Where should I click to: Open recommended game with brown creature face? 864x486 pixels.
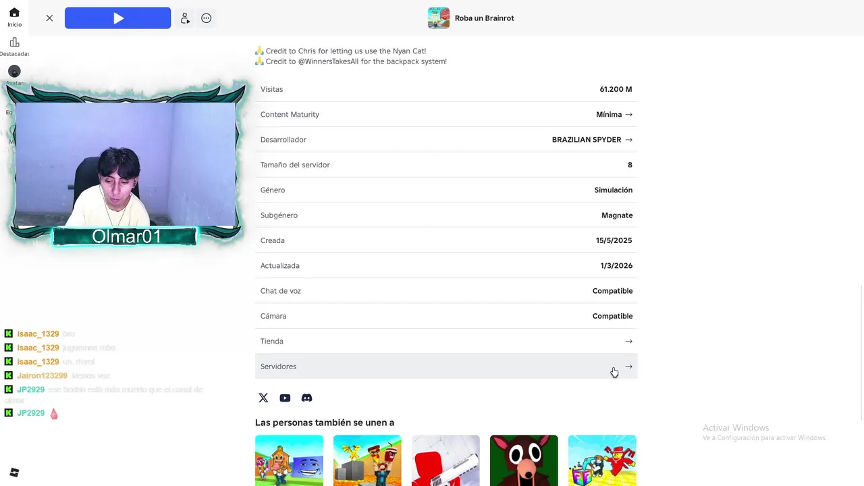pos(524,460)
